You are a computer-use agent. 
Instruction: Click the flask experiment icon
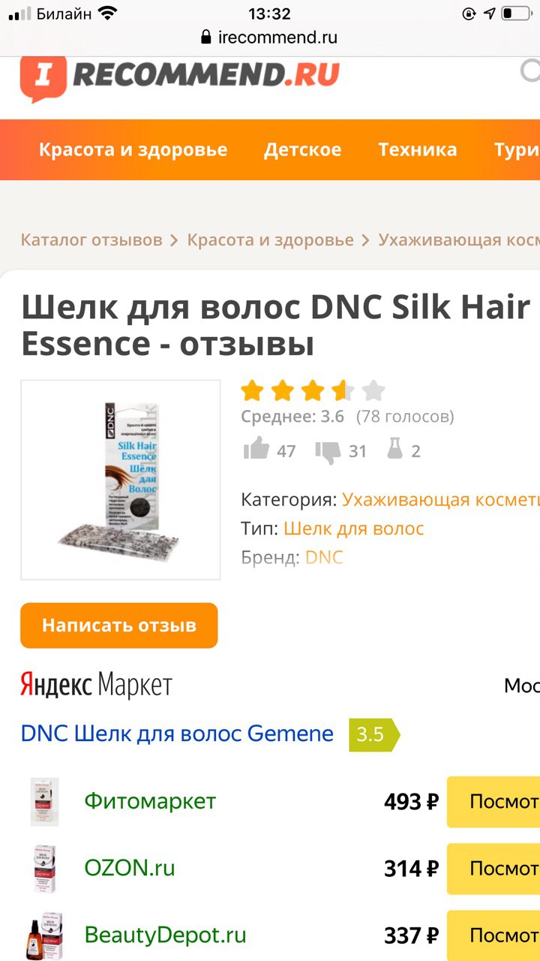pyautogui.click(x=394, y=450)
